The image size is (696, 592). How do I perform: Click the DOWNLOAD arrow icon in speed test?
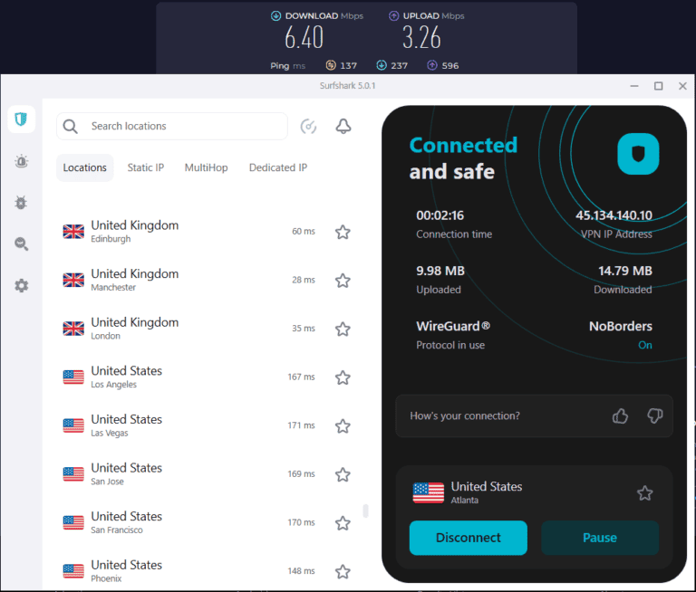tap(275, 16)
